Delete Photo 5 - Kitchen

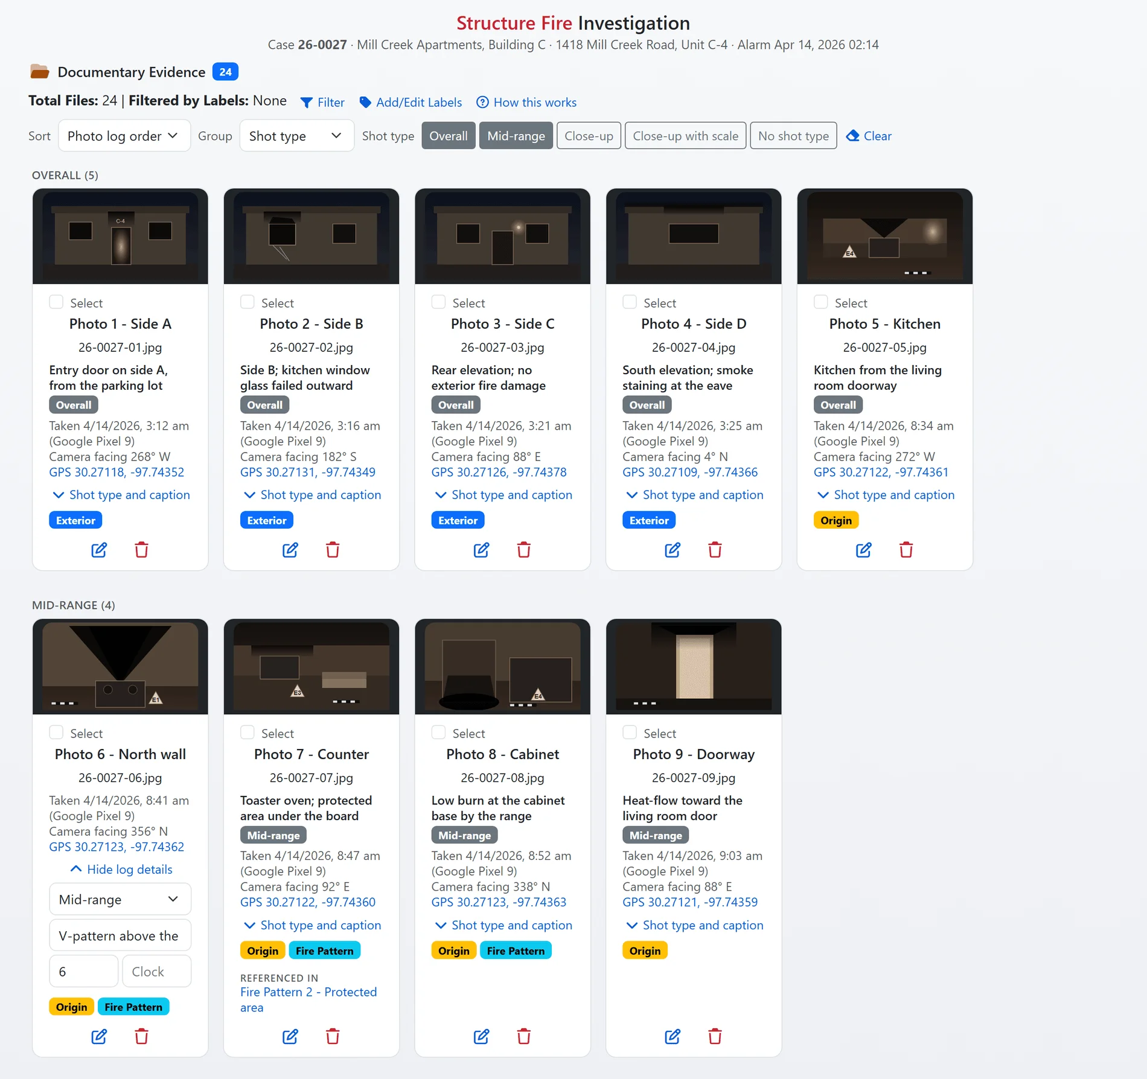(x=906, y=550)
